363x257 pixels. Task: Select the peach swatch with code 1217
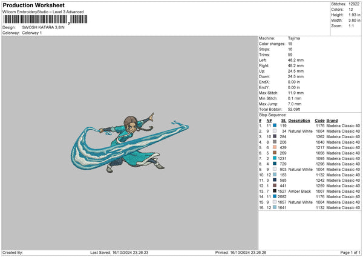(275, 147)
